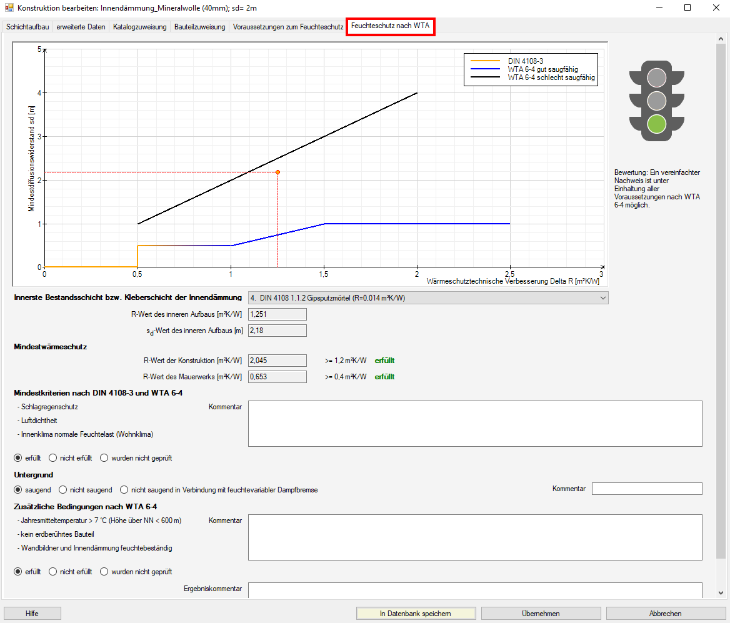730x623 pixels.
Task: Switch to the Schichtaufbau tab
Action: pyautogui.click(x=27, y=27)
